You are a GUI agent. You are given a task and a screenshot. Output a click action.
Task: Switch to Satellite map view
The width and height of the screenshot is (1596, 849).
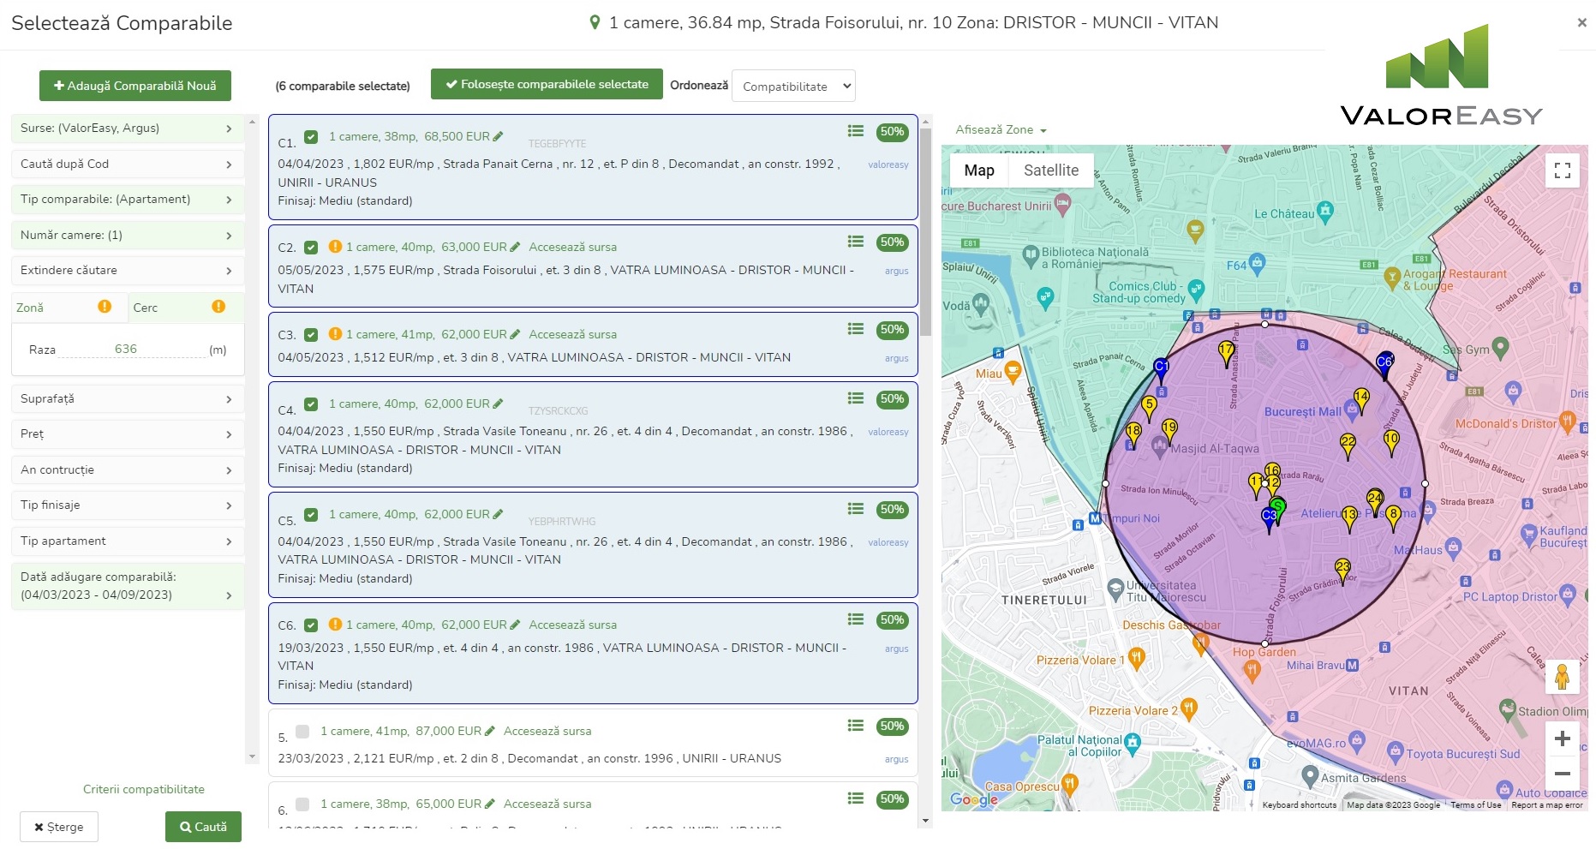(x=1050, y=170)
